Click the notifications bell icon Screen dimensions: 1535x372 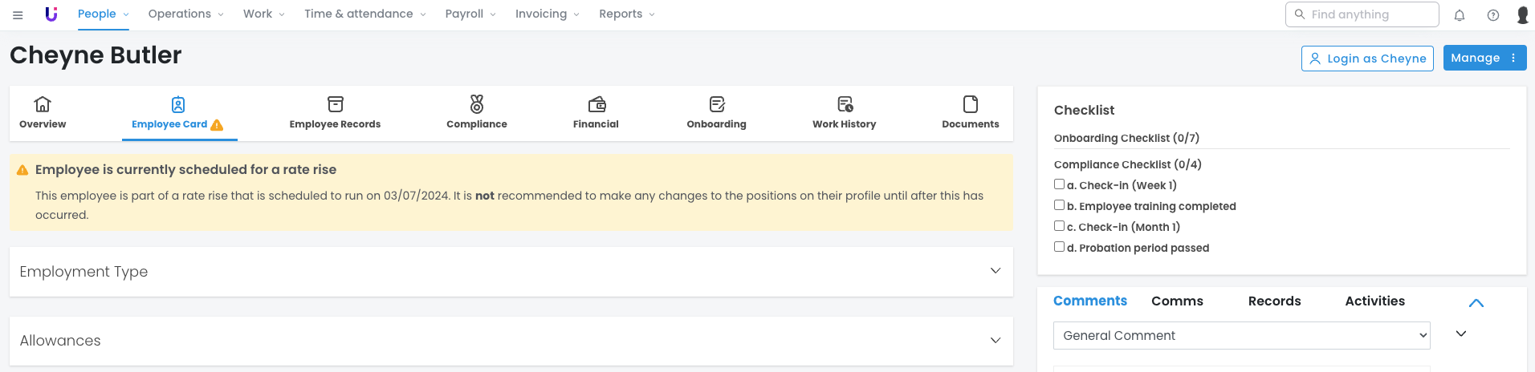(1460, 14)
